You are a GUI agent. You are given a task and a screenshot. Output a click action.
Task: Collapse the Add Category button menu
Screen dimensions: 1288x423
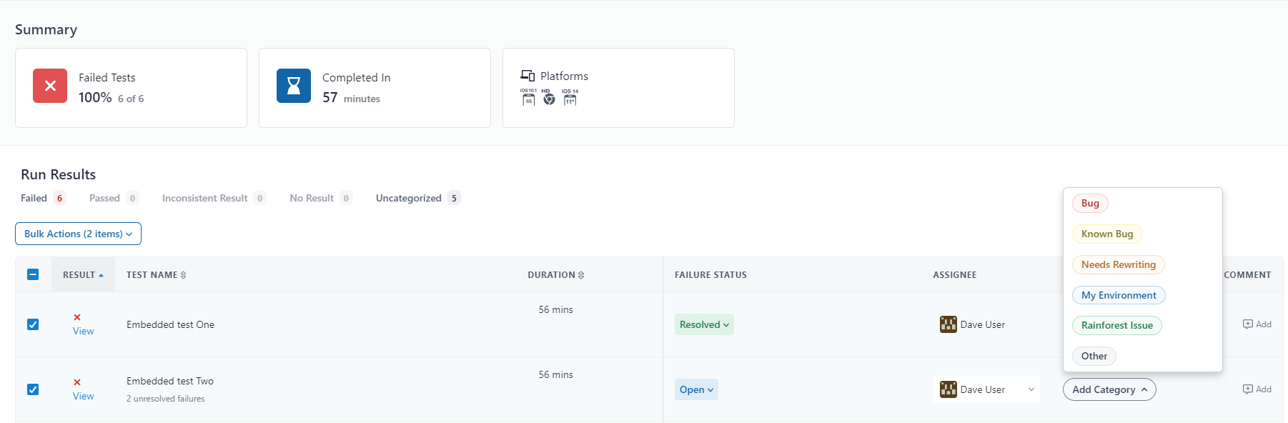point(1109,389)
